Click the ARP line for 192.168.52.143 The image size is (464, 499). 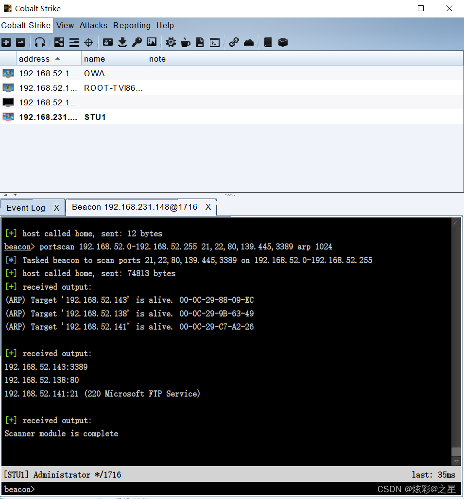tap(129, 300)
